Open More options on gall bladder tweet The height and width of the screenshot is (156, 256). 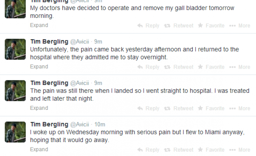(240, 26)
